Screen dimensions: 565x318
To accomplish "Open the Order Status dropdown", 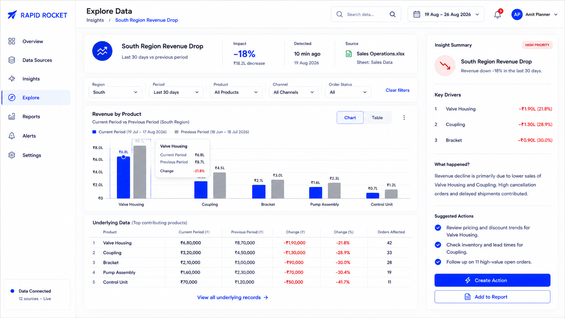I will pos(348,92).
